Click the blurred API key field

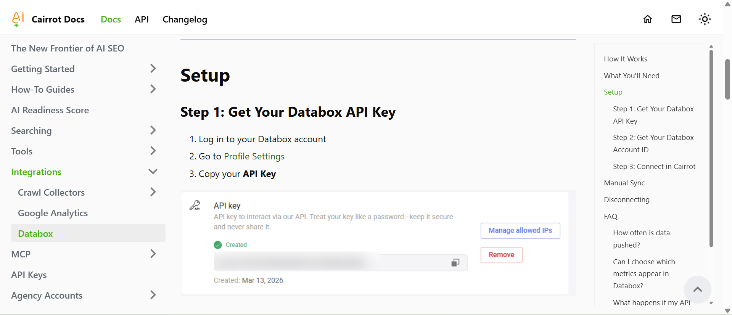pyautogui.click(x=341, y=262)
